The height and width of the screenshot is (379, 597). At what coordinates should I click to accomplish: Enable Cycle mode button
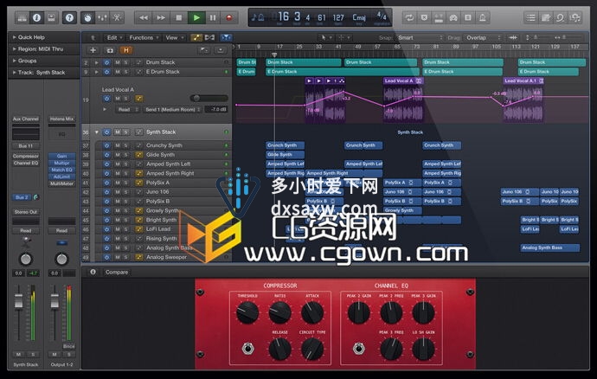click(409, 17)
